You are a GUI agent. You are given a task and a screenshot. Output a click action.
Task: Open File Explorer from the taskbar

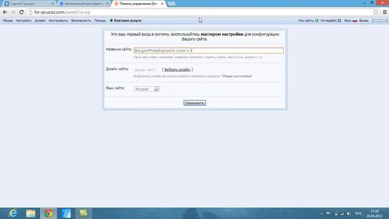pos(31,214)
